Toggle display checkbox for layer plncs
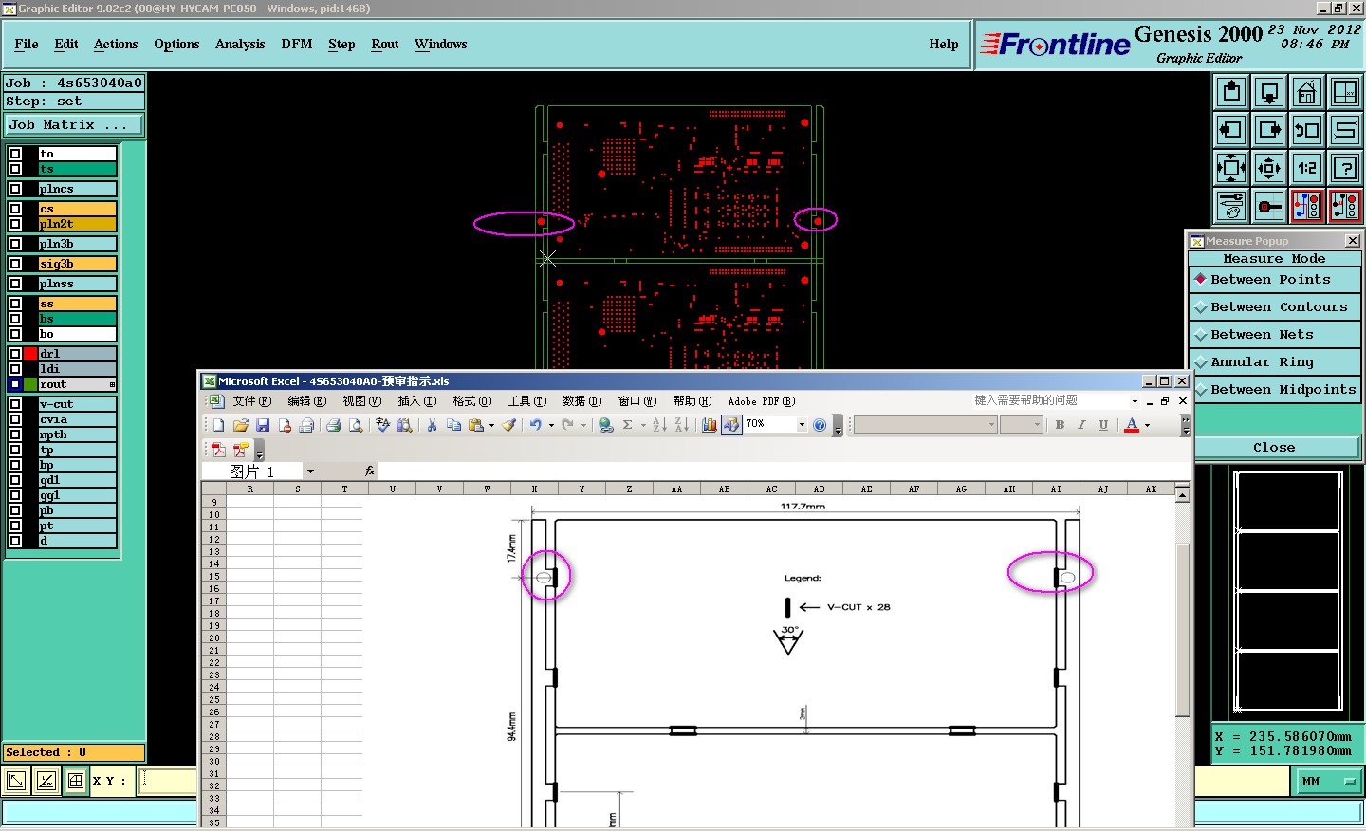 click(x=15, y=189)
